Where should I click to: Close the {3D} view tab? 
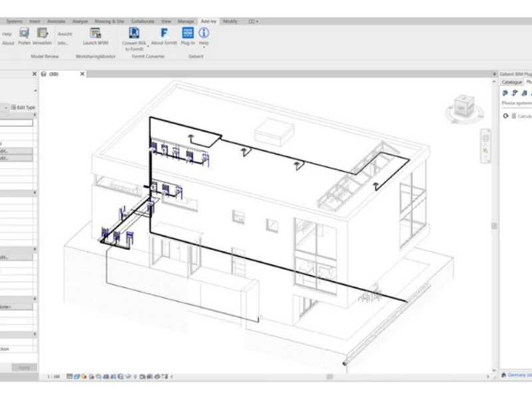pyautogui.click(x=82, y=74)
